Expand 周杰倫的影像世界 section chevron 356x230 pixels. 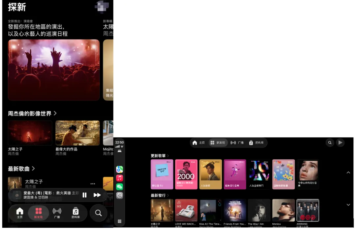click(55, 113)
